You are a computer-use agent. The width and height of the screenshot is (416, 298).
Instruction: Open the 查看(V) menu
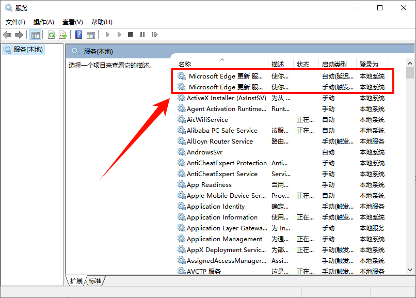pos(73,22)
